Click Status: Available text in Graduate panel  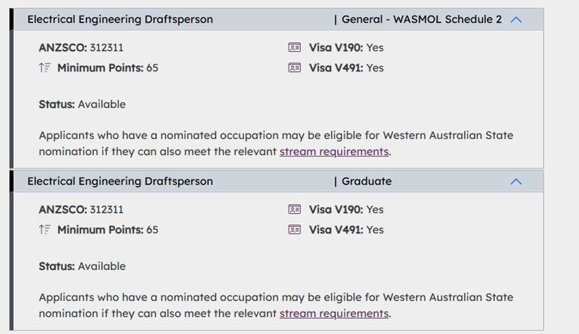point(82,266)
